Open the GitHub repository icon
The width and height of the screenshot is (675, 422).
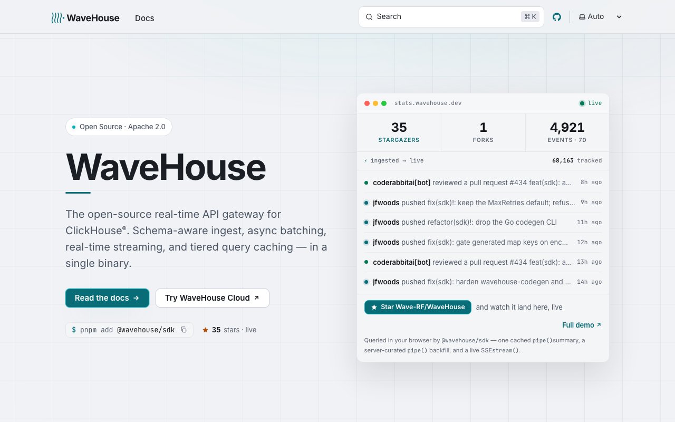(557, 17)
